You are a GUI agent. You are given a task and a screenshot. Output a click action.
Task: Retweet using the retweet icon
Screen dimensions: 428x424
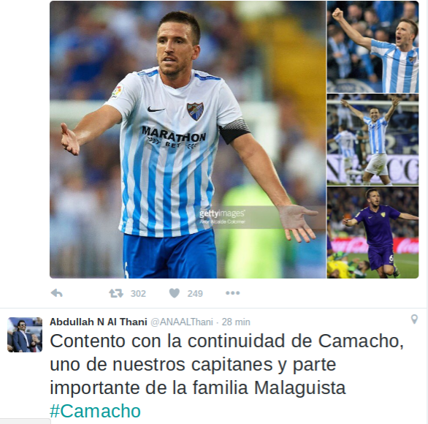click(116, 293)
